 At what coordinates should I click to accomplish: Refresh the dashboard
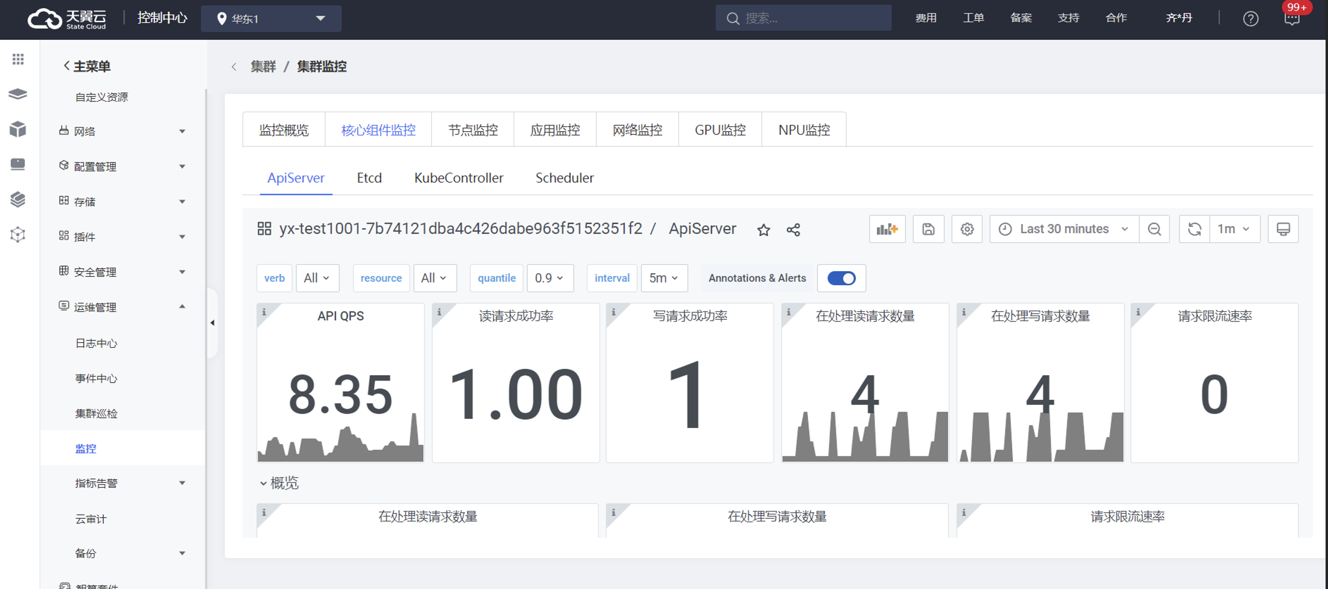[x=1195, y=228]
